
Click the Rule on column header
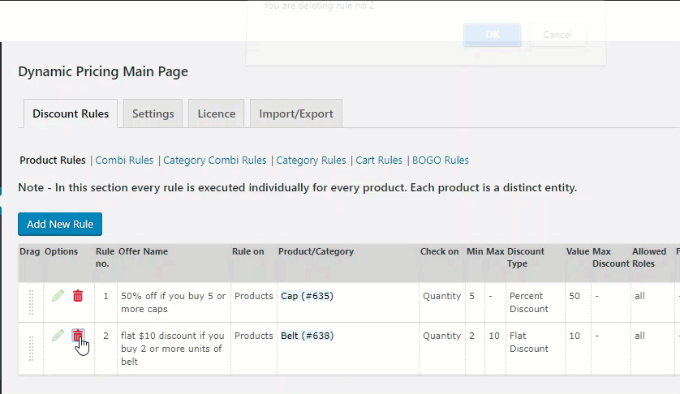(247, 251)
